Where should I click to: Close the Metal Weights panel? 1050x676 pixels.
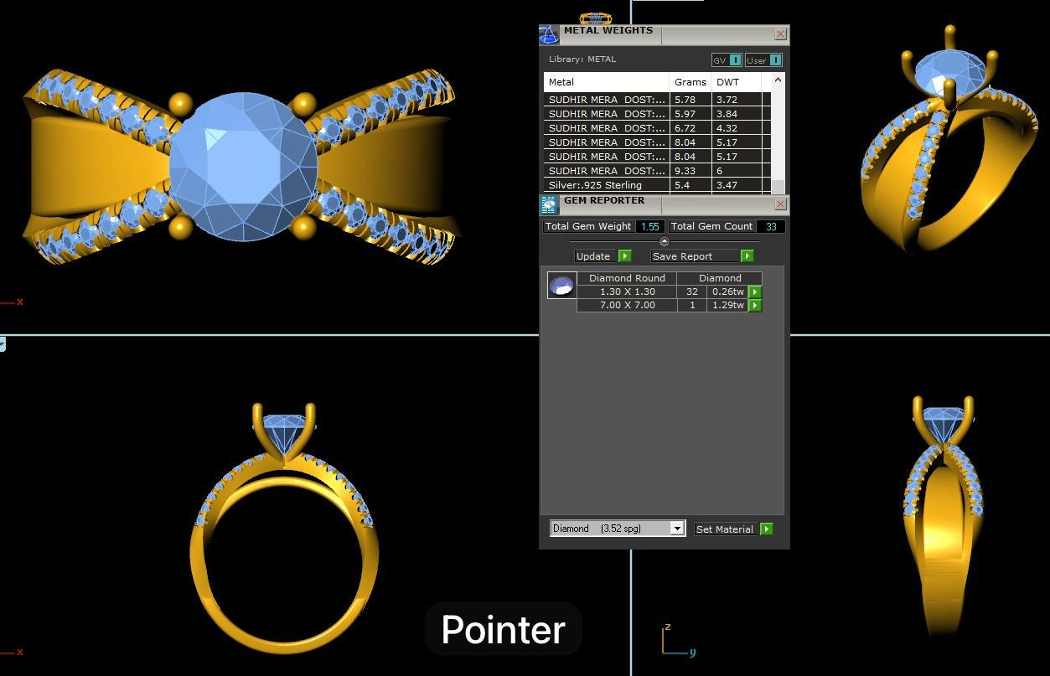click(x=780, y=34)
